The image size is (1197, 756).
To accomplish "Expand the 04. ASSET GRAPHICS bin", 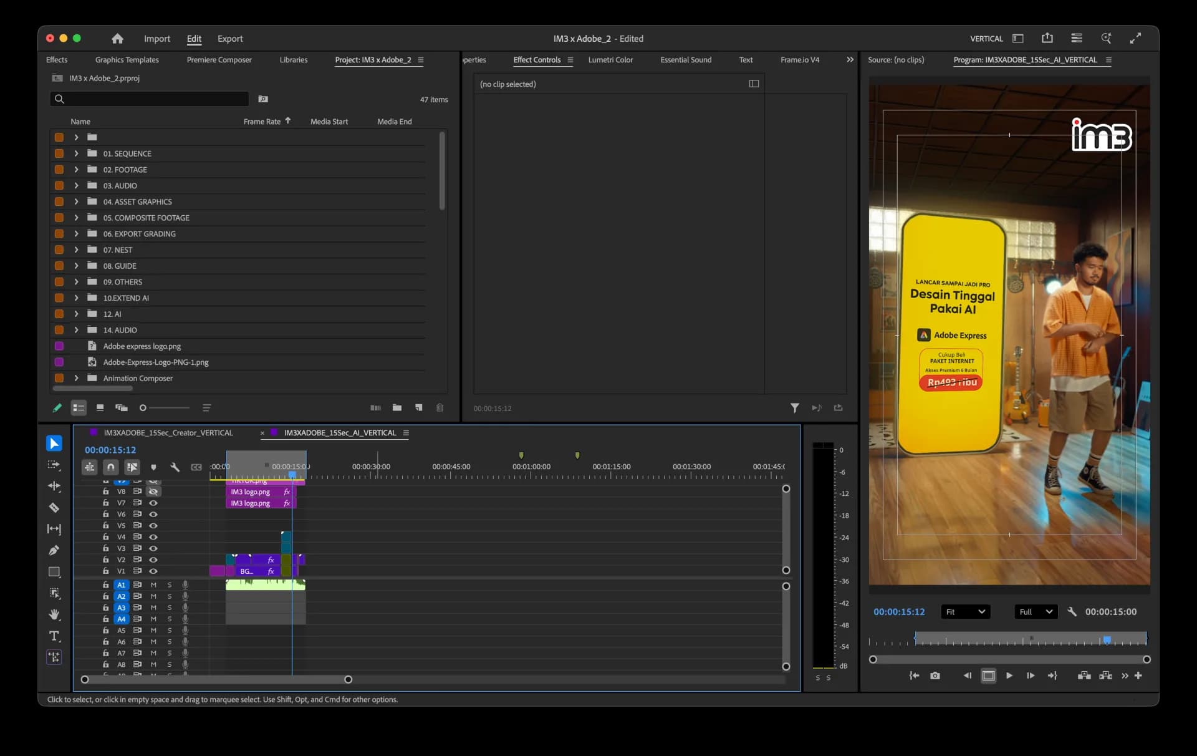I will coord(76,201).
